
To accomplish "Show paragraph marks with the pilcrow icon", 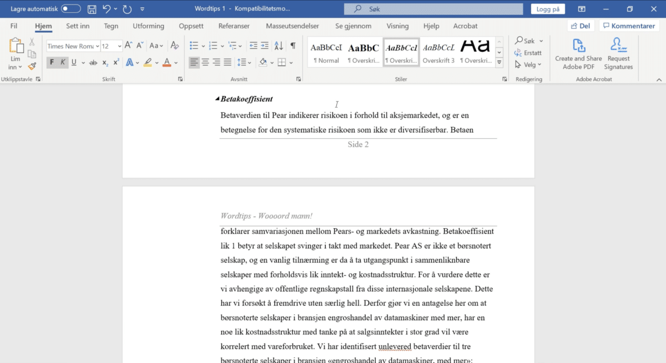I will (292, 46).
